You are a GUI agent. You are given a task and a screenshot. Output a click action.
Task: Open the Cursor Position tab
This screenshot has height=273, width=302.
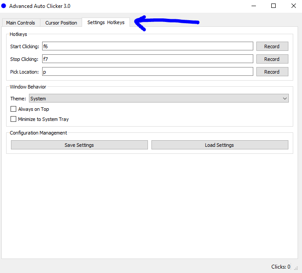click(x=61, y=23)
